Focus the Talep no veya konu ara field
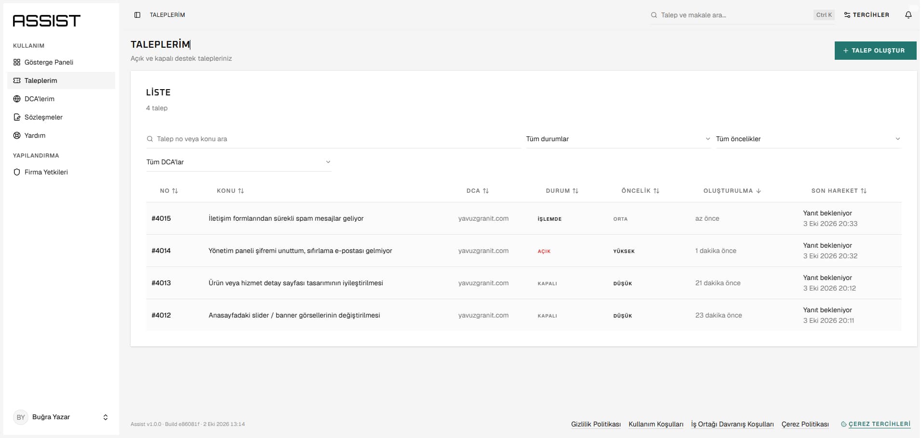Image resolution: width=921 pixels, height=438 pixels. 334,139
